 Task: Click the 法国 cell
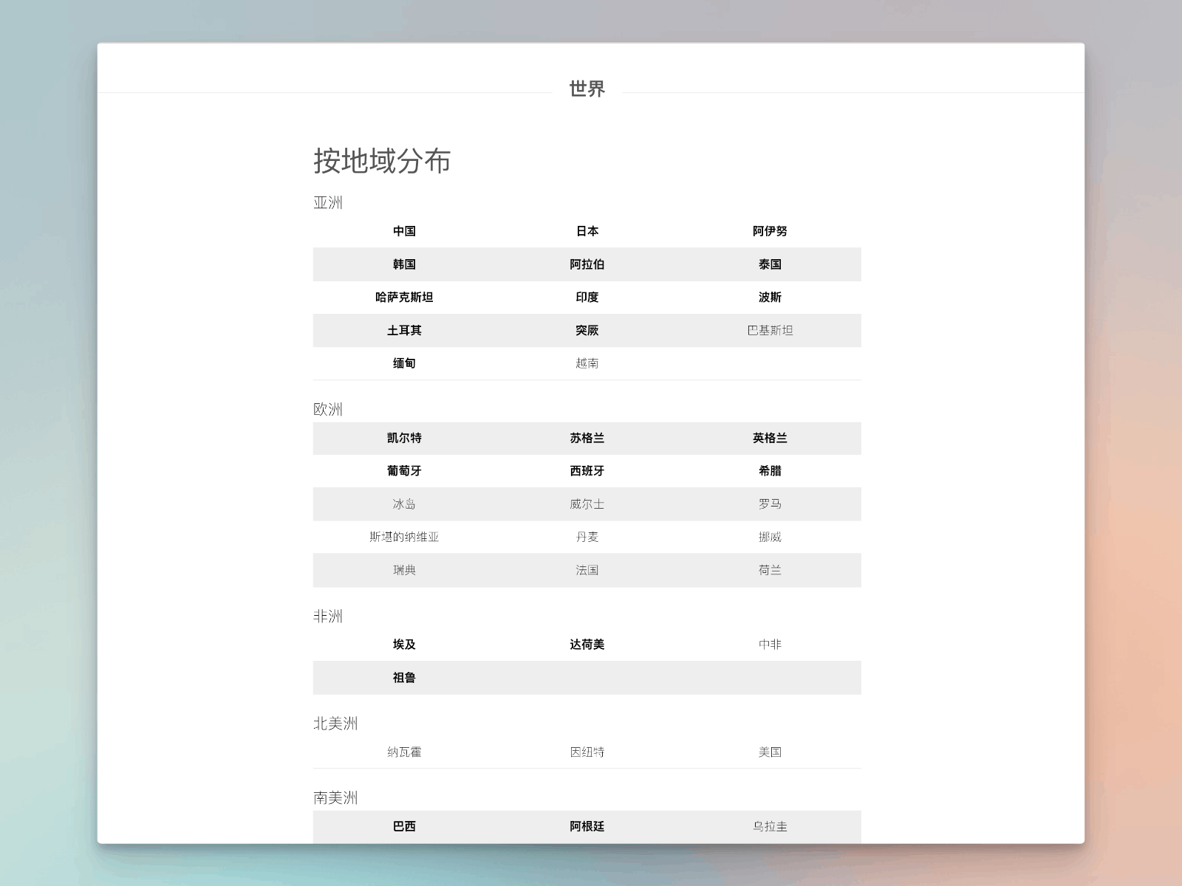(x=587, y=570)
